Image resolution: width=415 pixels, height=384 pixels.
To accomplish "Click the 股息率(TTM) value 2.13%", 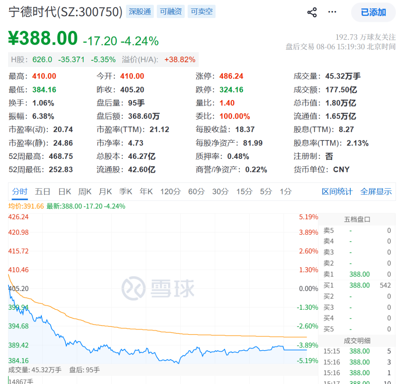I will [x=357, y=143].
